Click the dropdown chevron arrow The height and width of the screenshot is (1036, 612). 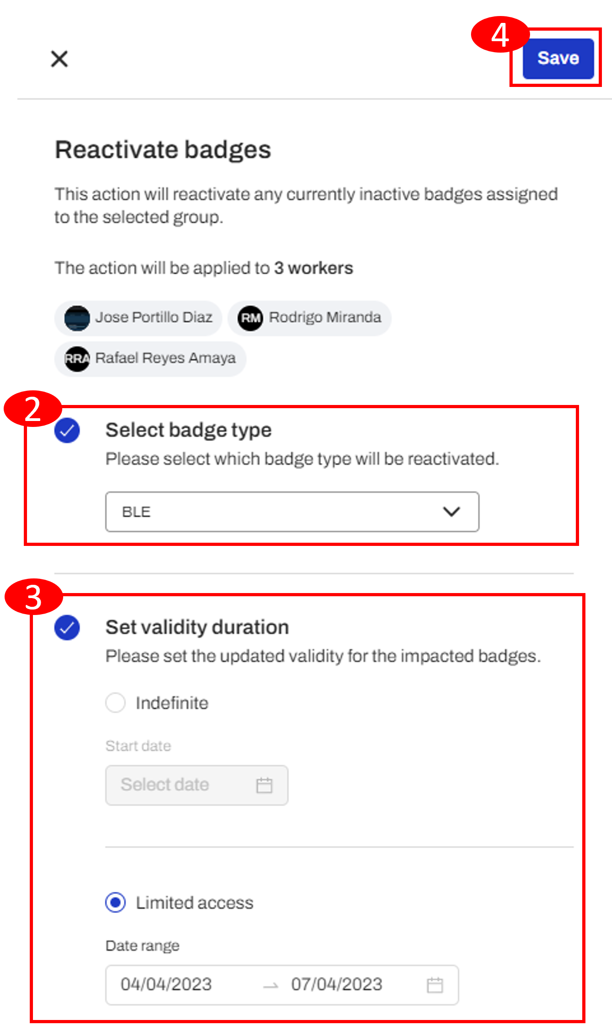click(451, 512)
